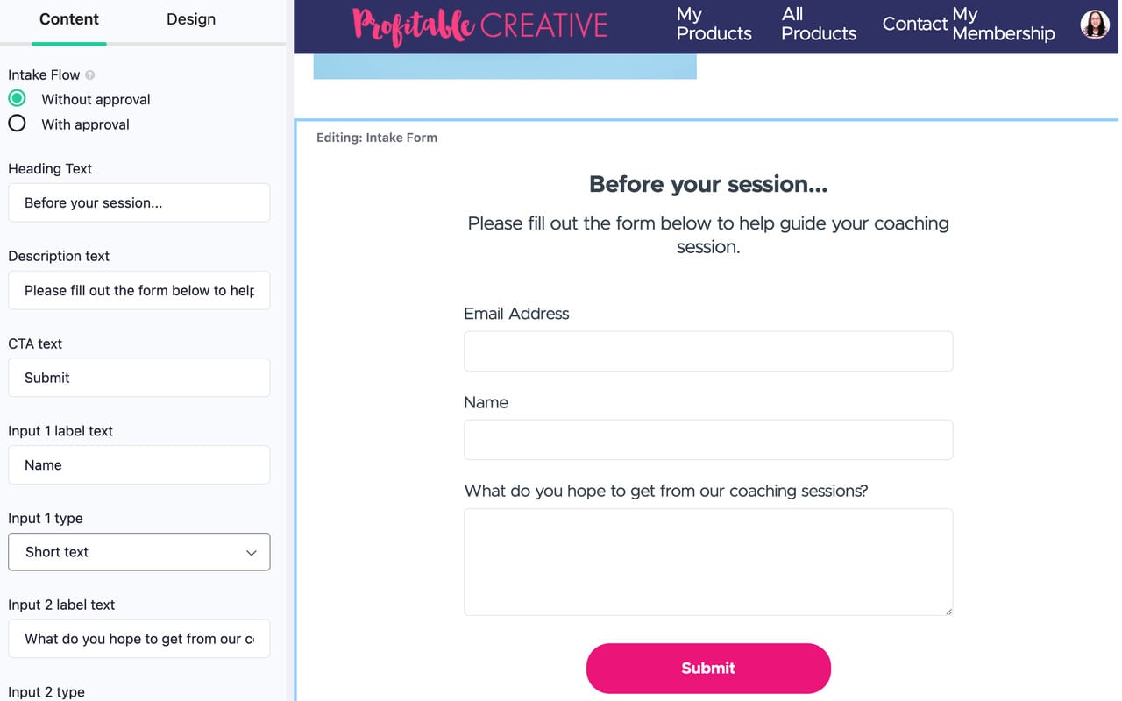Screen dimensions: 1122x701
Task: Select the "With approval" radio button
Action: (17, 124)
